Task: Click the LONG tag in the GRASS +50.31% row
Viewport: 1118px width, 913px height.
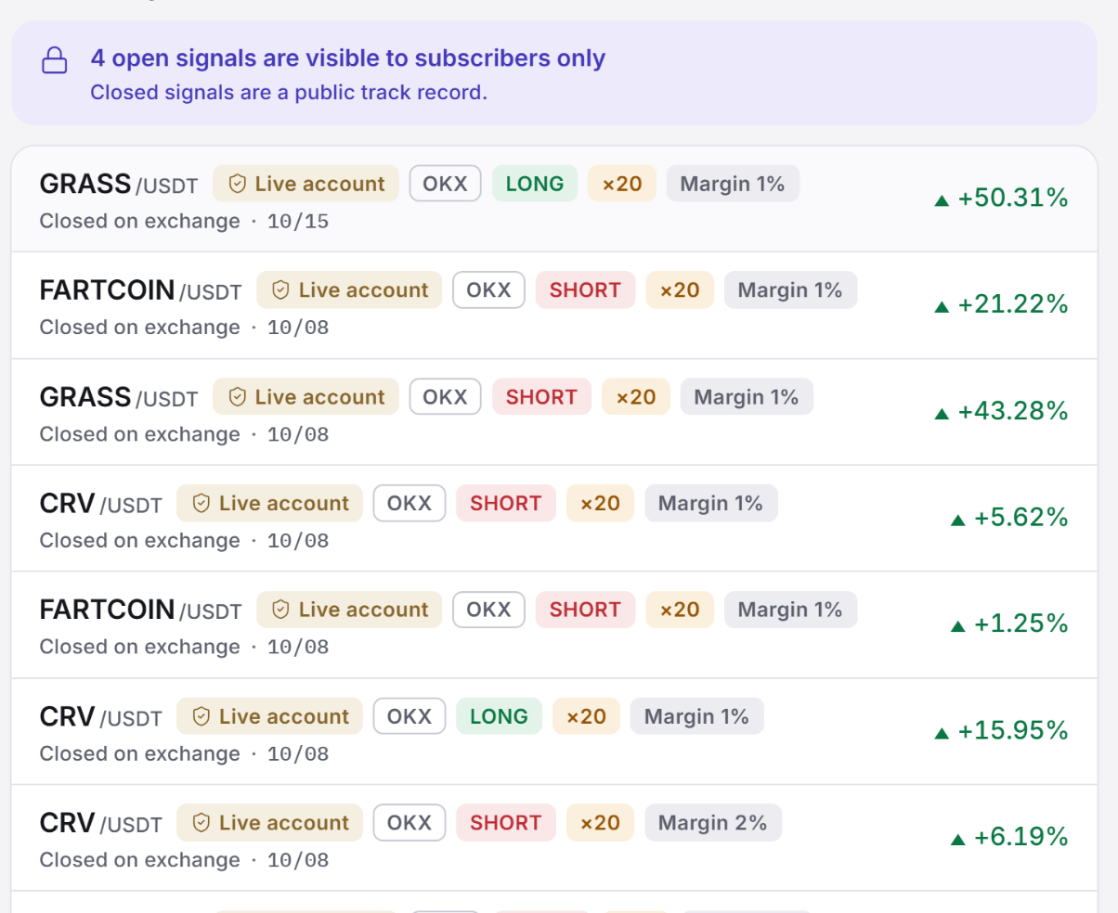Action: (535, 184)
